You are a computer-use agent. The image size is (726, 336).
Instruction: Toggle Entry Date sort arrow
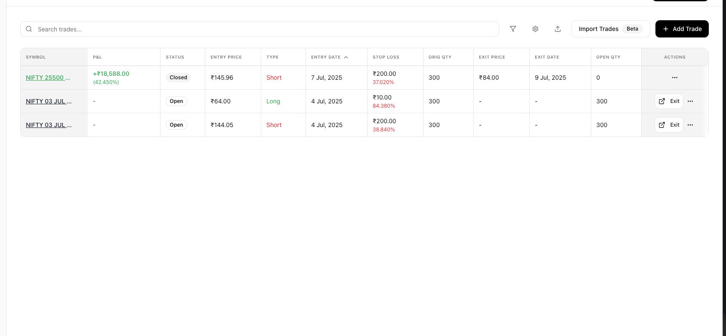(346, 57)
